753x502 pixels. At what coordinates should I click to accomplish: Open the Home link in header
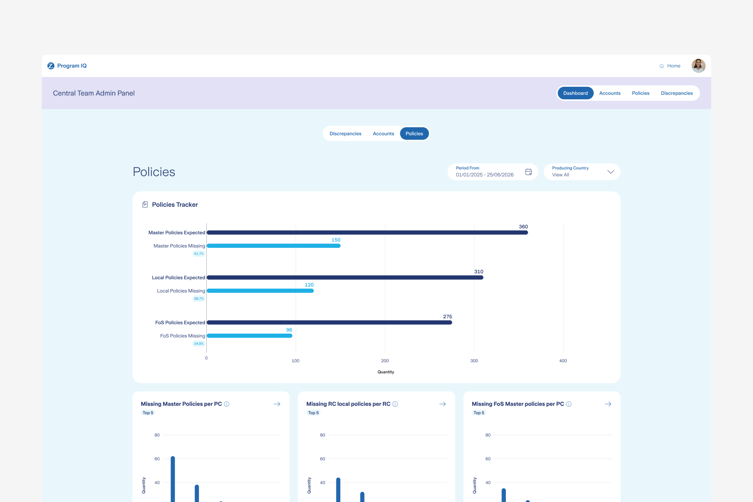[x=670, y=66]
